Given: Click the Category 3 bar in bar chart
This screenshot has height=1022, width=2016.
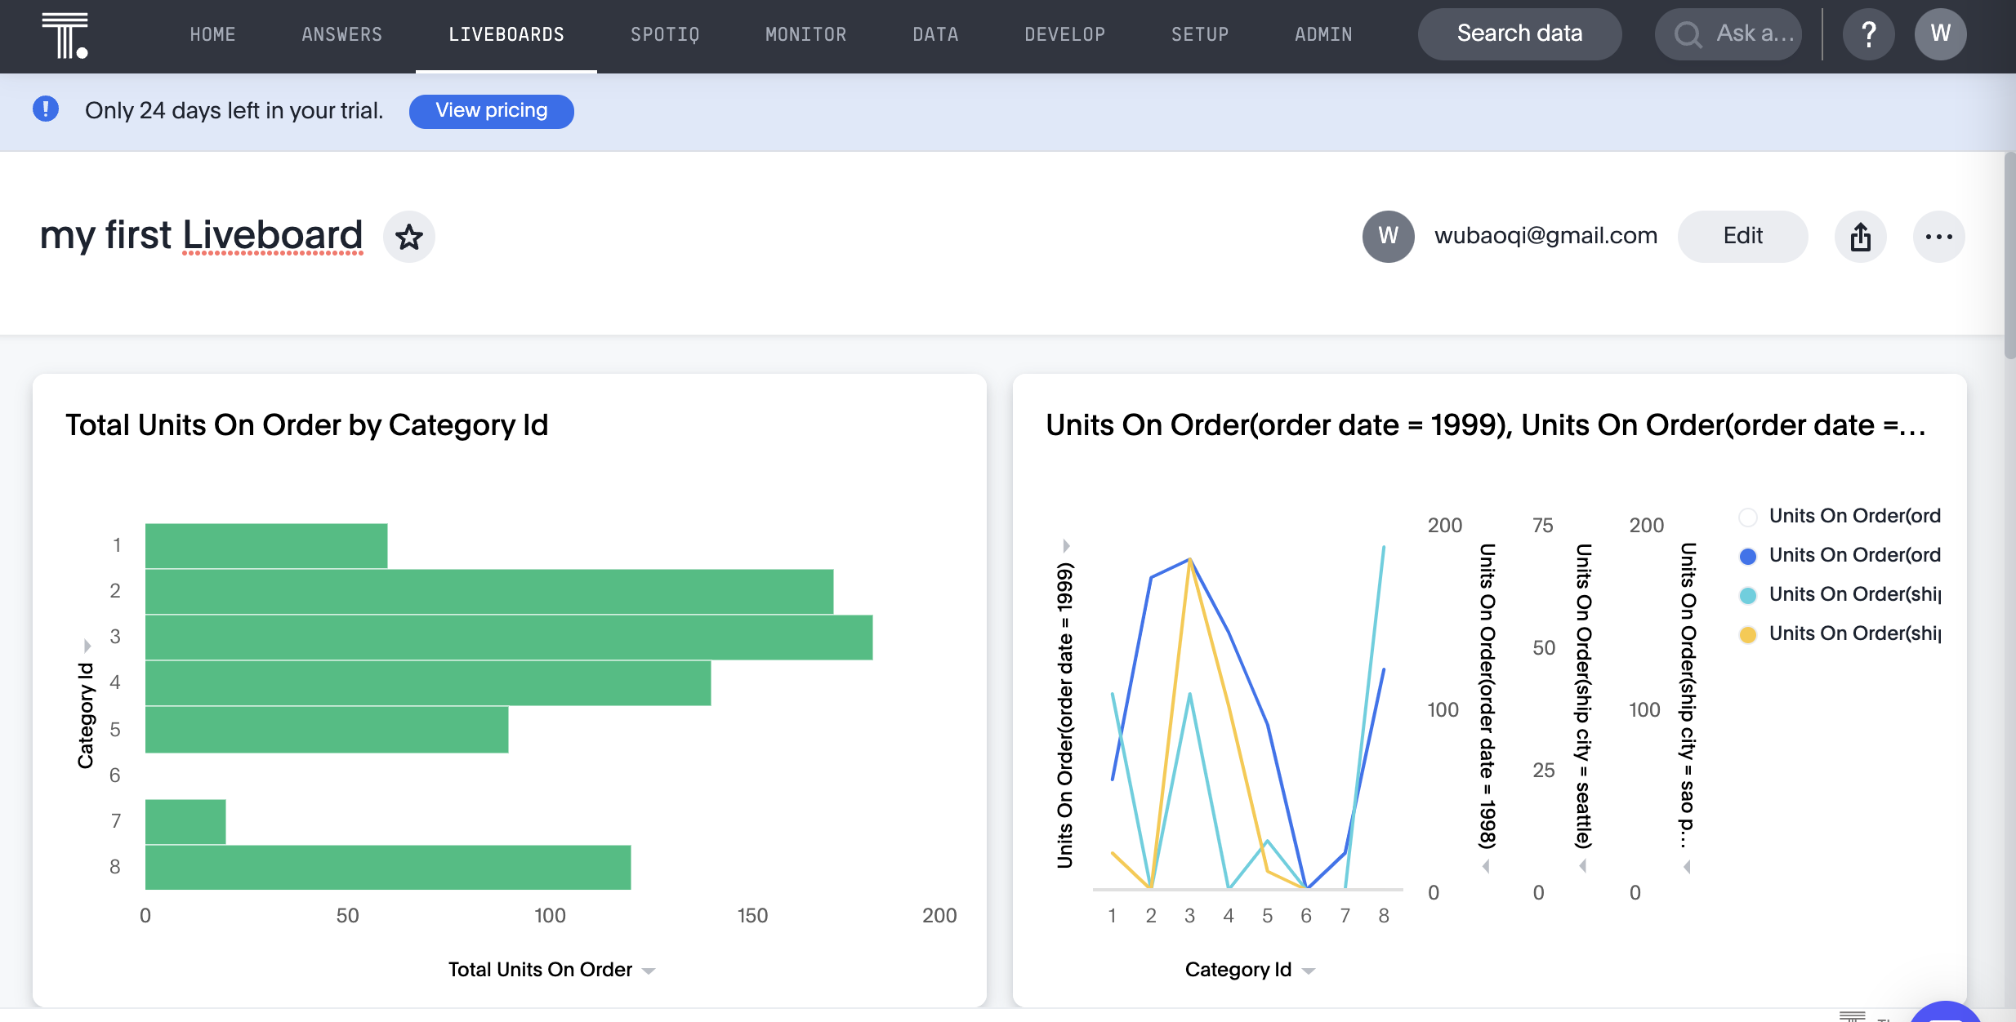Looking at the screenshot, I should point(509,638).
